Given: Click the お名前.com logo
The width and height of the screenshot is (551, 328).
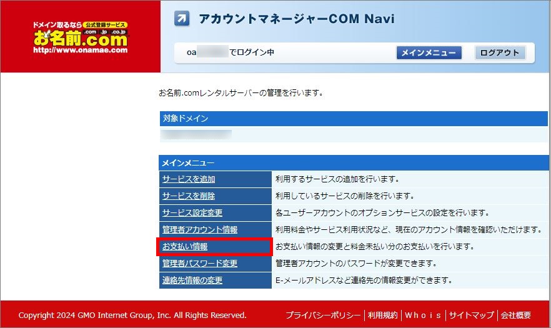Looking at the screenshot, I should point(81,37).
